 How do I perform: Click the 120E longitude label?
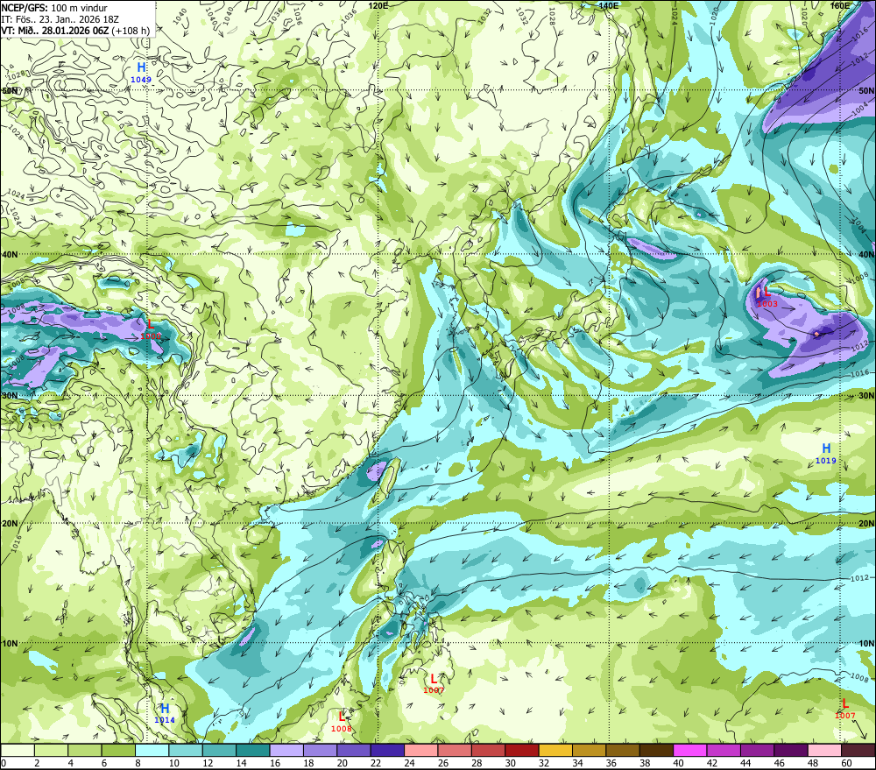(x=378, y=5)
